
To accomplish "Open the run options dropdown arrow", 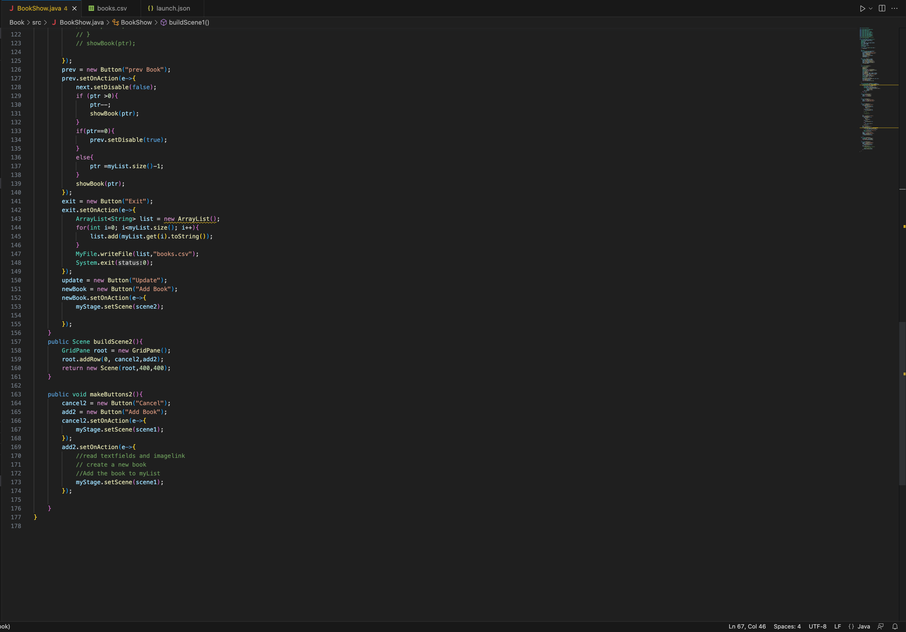I will 871,8.
